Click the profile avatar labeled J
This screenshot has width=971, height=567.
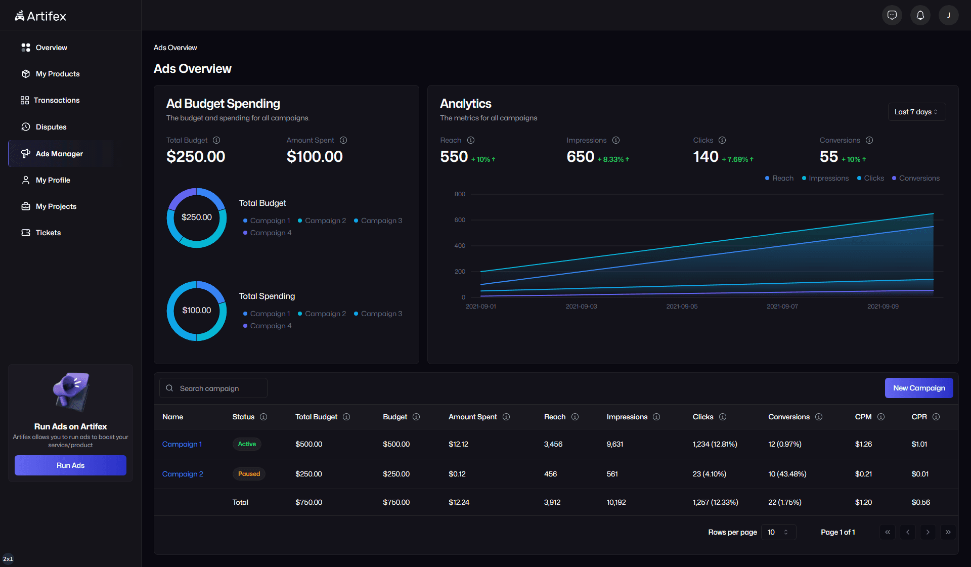point(949,15)
